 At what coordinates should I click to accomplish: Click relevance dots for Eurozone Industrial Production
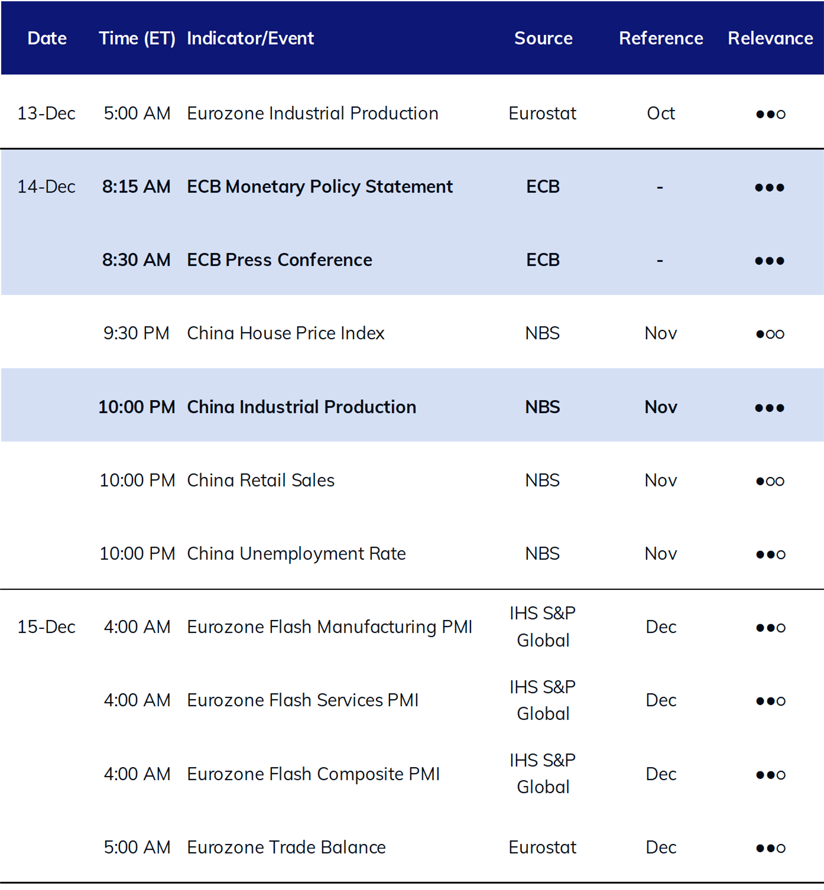[770, 114]
